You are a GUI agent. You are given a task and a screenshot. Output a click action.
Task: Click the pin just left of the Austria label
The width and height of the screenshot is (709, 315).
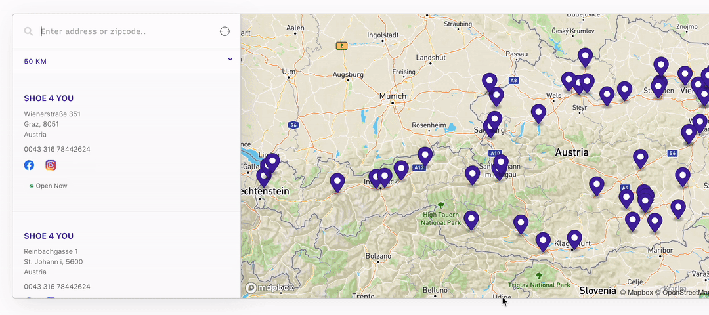click(538, 113)
